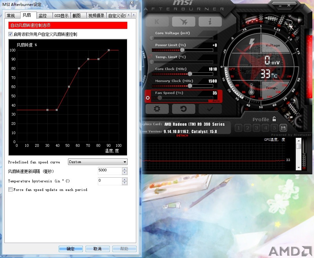Decrease fan update interval with down arrow
This screenshot has width=314, height=258.
(125, 173)
